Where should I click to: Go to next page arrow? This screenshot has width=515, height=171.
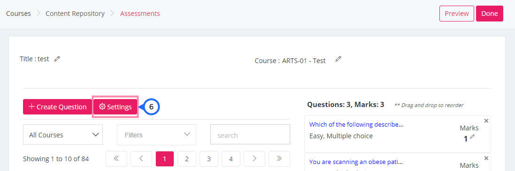(x=254, y=159)
